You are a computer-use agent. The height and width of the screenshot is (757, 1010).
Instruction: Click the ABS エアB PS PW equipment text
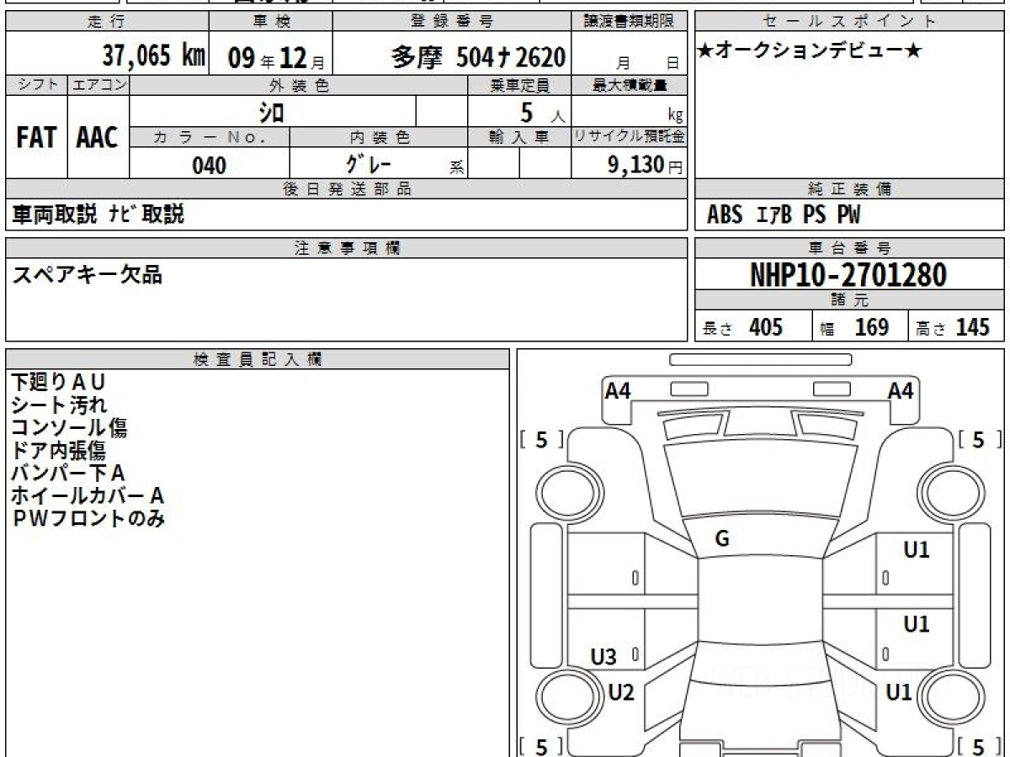click(x=784, y=215)
